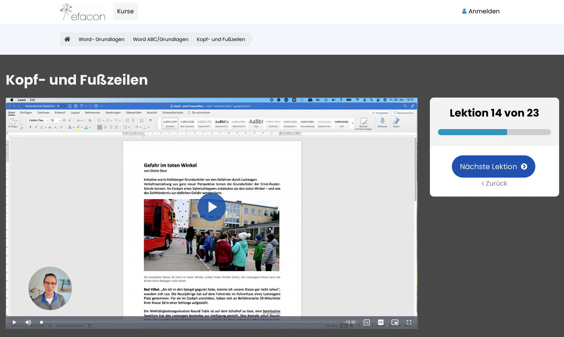This screenshot has height=337, width=564.
Task: Open the 1x playback speed menu
Action: [367, 322]
